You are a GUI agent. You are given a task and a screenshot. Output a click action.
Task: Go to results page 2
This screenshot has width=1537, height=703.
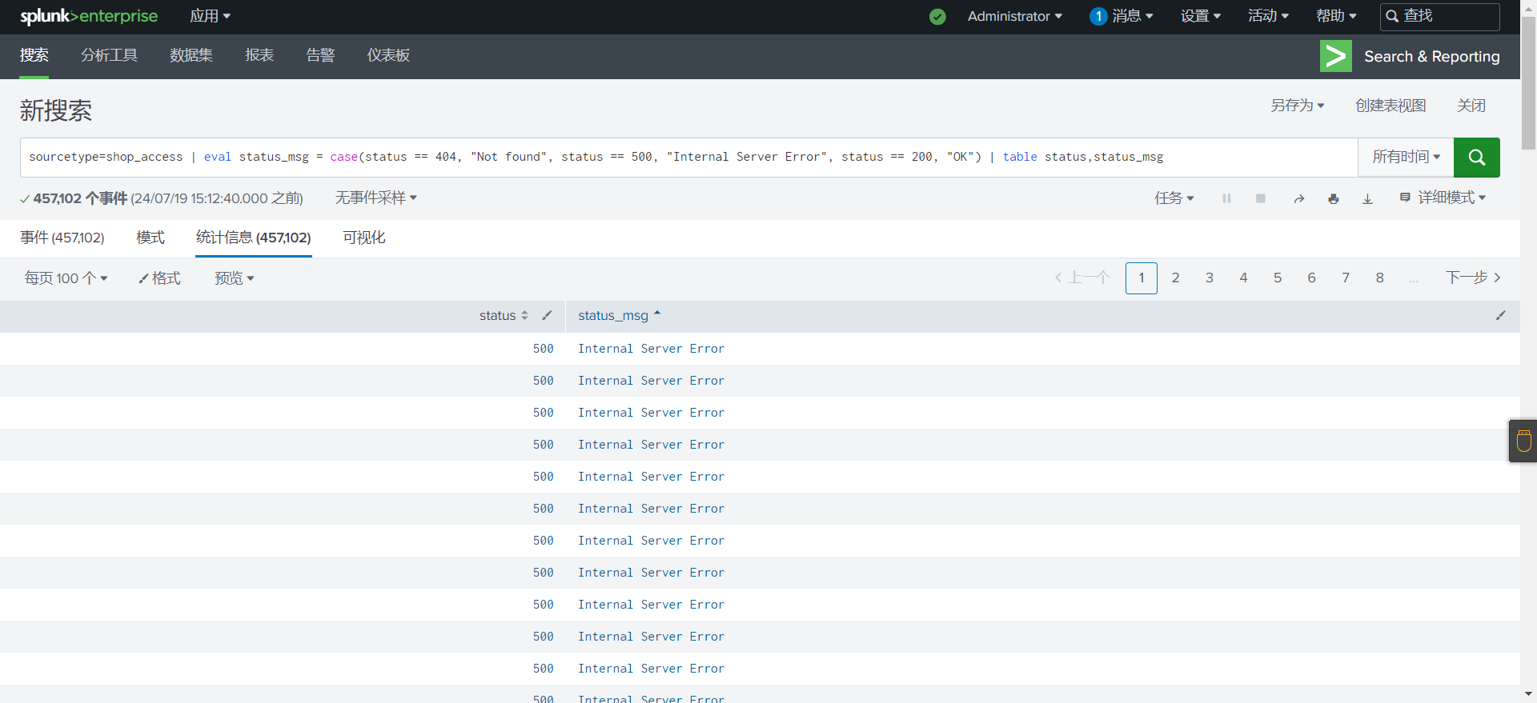click(x=1175, y=278)
